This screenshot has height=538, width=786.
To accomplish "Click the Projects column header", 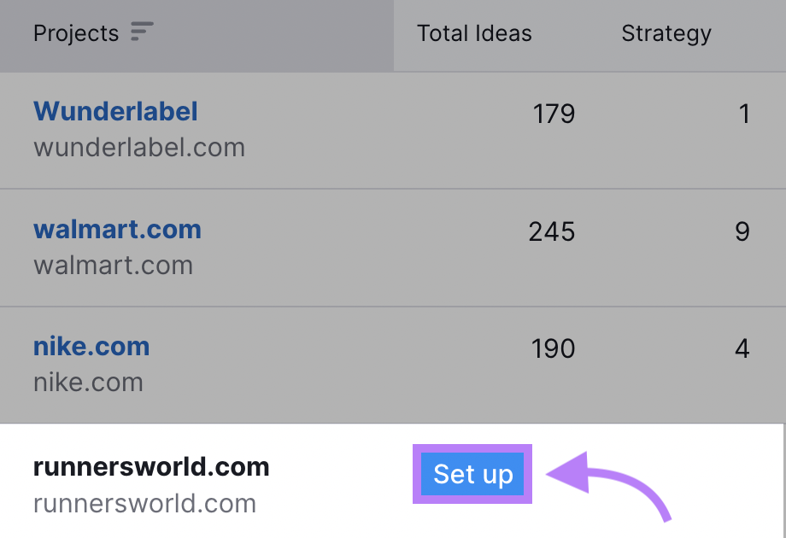I will point(75,33).
